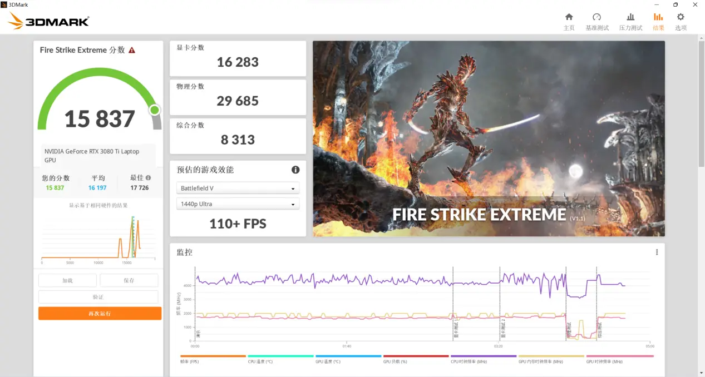
Task: Open the Battlefield V game dropdown
Action: pos(238,188)
